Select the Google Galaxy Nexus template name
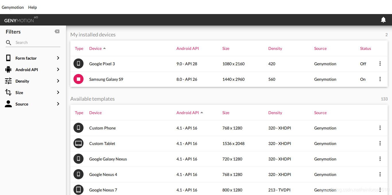 click(x=108, y=159)
